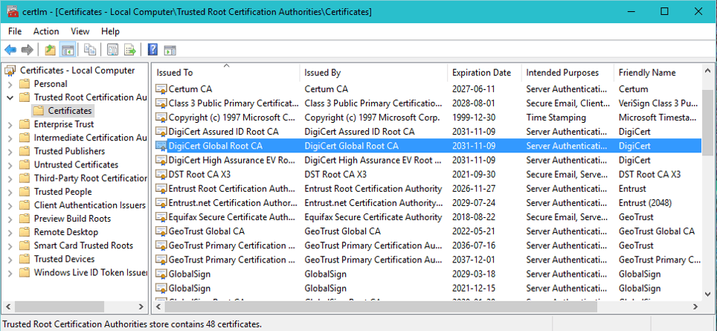This screenshot has width=717, height=331.
Task: Click certificate icon of GeoTrust Global CA
Action: (161, 231)
